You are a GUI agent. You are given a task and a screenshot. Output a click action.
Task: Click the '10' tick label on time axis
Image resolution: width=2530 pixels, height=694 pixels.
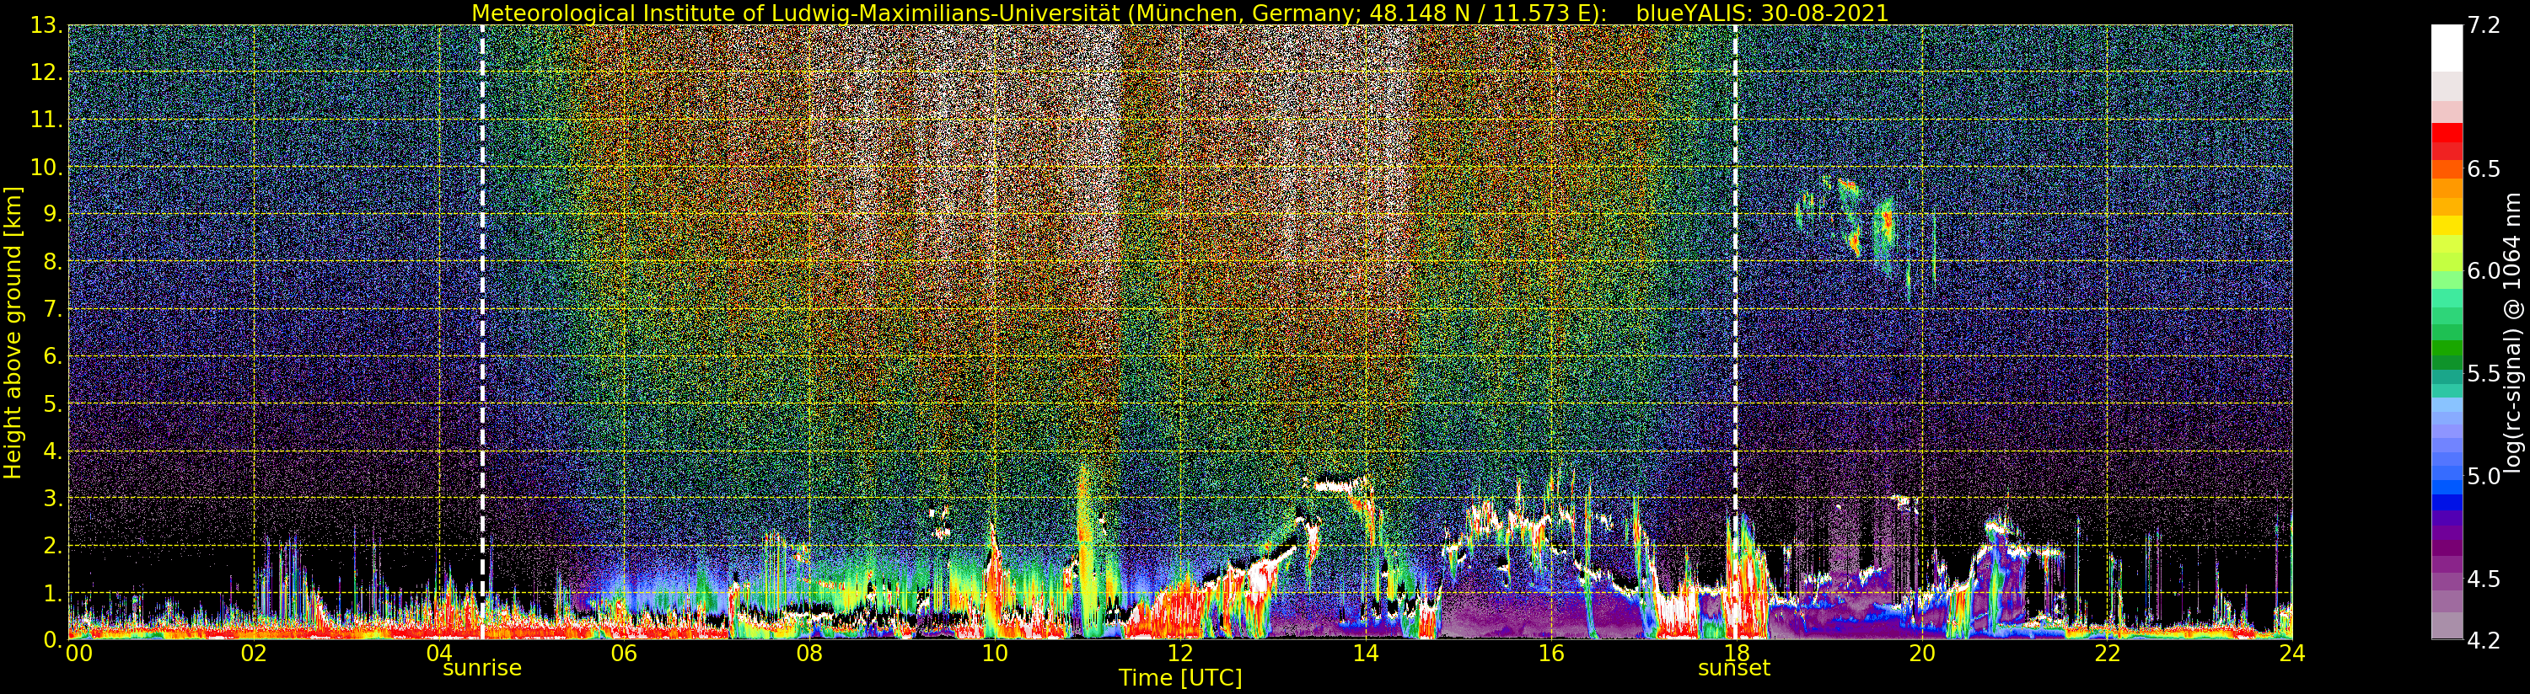pyautogui.click(x=995, y=654)
